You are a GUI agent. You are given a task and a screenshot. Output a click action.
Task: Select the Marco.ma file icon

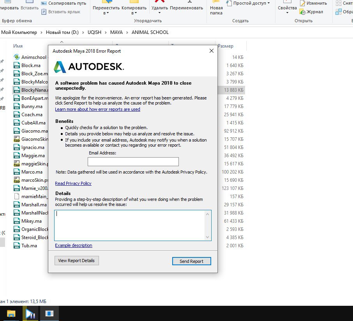click(17, 172)
